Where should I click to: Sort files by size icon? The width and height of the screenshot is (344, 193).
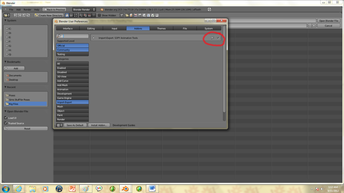point(94,15)
